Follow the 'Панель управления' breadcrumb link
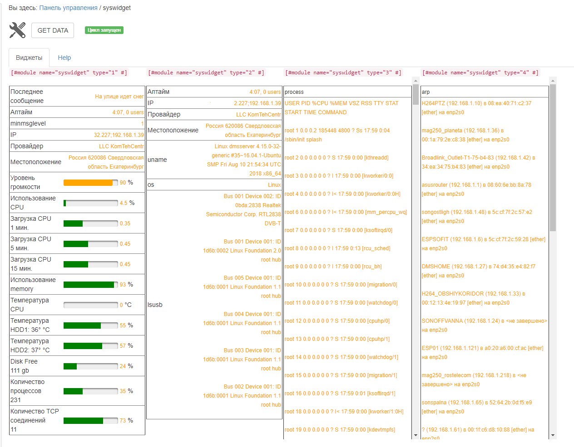 coord(68,8)
